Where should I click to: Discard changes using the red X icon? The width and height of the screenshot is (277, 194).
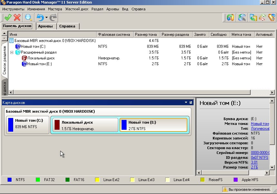point(17,18)
